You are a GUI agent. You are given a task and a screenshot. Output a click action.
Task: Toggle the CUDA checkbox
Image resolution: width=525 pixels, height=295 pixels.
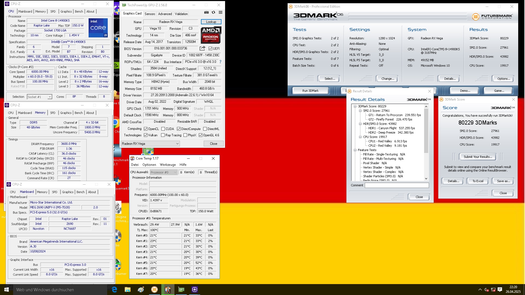point(163,129)
